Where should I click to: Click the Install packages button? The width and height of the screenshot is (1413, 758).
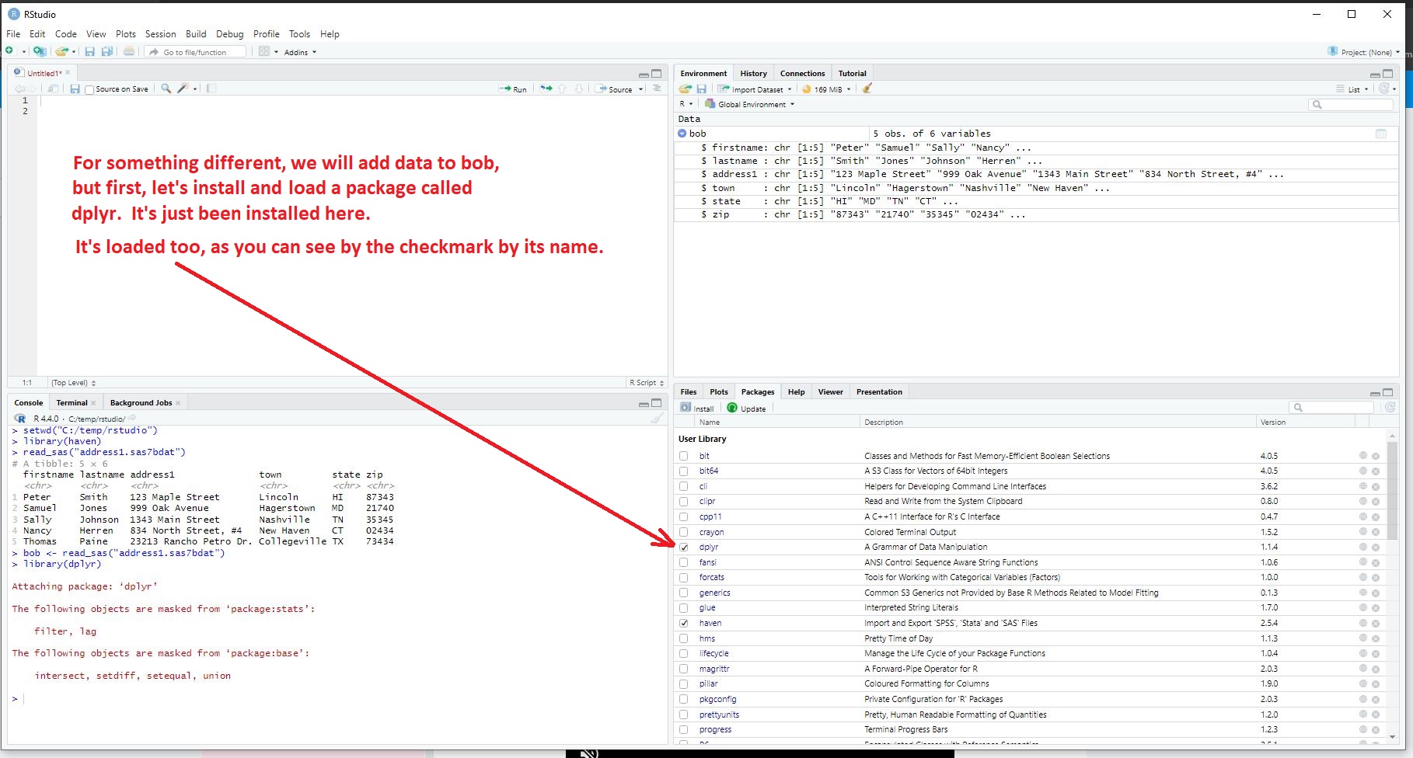[697, 408]
